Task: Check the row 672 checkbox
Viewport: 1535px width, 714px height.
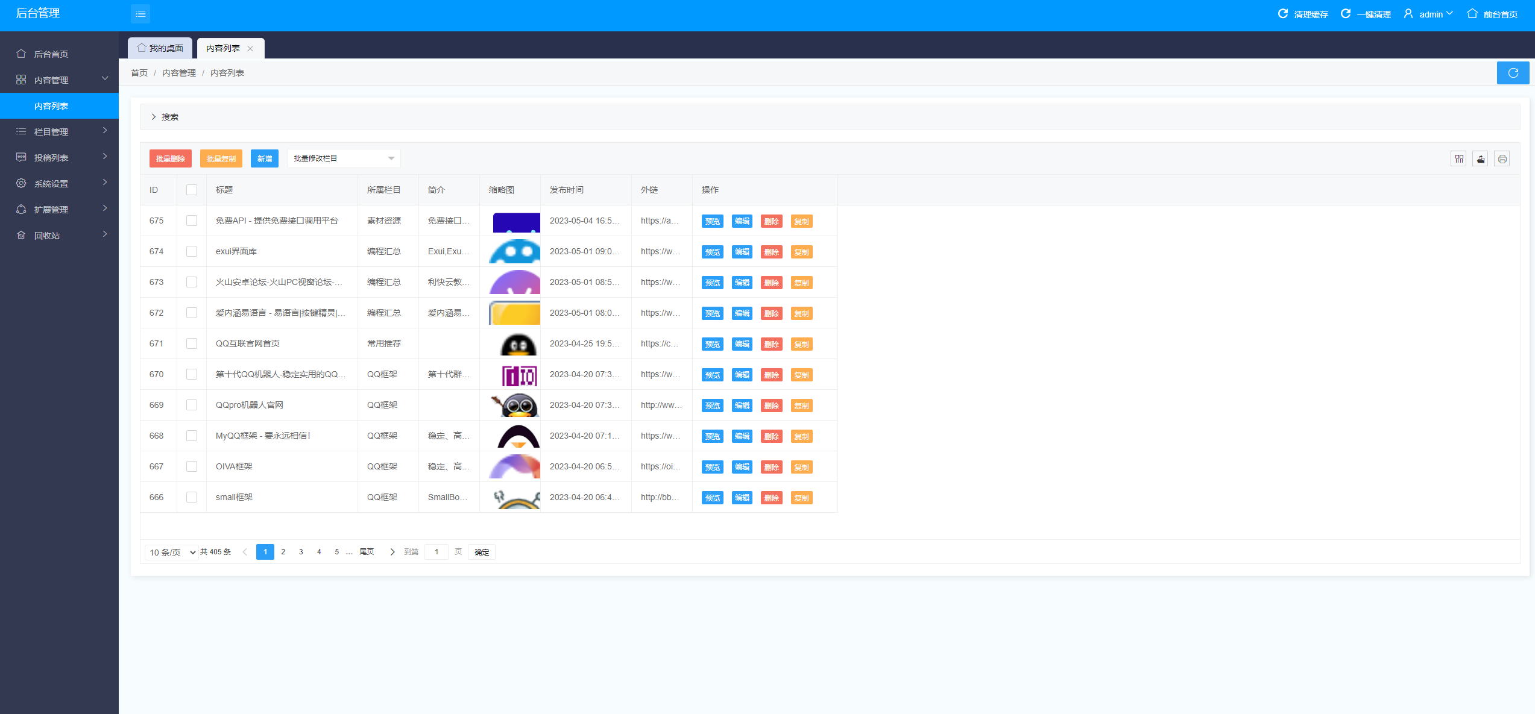Action: point(192,313)
